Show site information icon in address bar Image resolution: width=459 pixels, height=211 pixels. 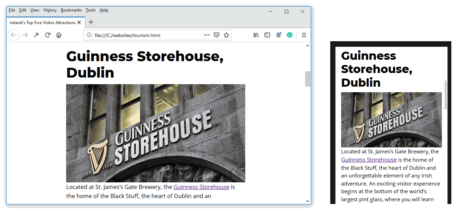(89, 35)
